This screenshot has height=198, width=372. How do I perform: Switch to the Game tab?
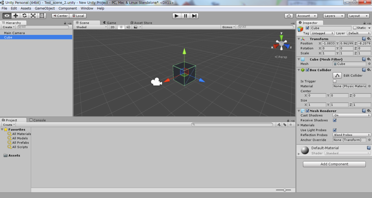click(110, 23)
